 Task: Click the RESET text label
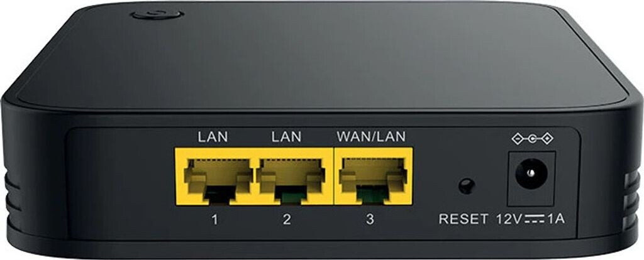(x=464, y=219)
